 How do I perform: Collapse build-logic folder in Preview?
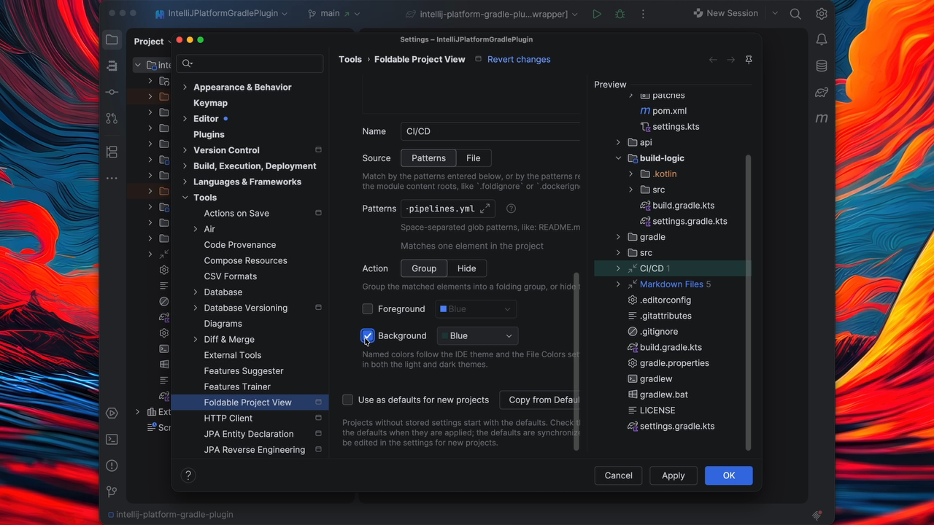[618, 158]
